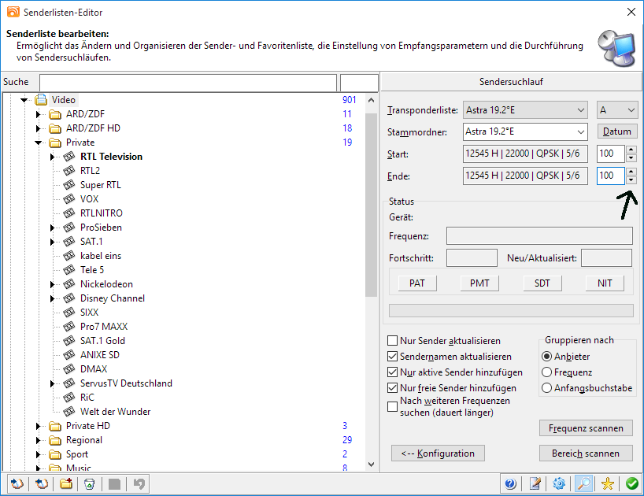Click Bereich scannen button
Viewport: 644px width, 496px height.
[586, 453]
